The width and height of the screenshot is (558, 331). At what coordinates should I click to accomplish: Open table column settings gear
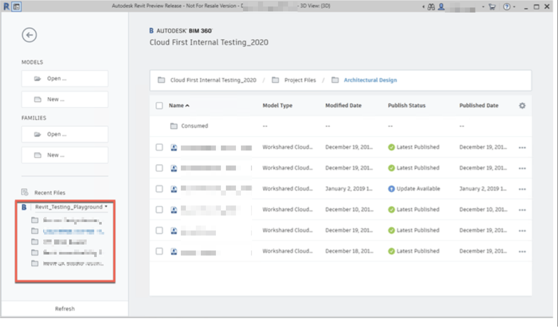click(x=522, y=105)
